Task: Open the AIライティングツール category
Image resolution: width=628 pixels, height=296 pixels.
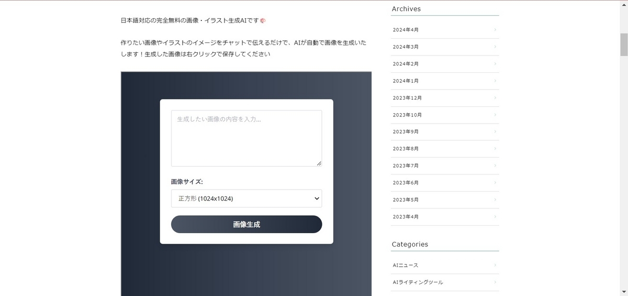Action: pos(445,282)
